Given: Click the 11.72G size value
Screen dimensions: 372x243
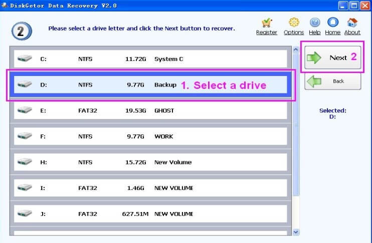Looking at the screenshot, I should (135, 59).
